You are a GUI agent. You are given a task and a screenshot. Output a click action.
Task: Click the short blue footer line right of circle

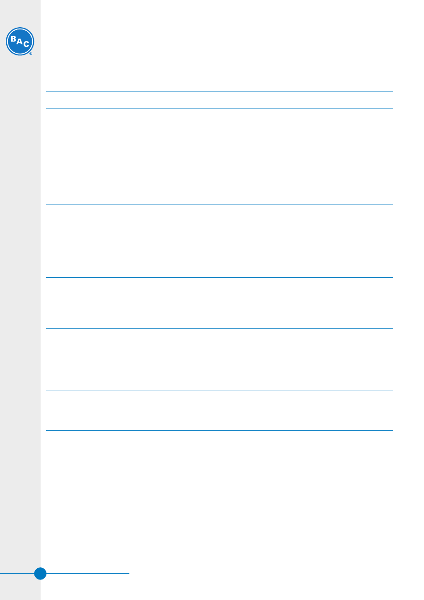(x=88, y=573)
